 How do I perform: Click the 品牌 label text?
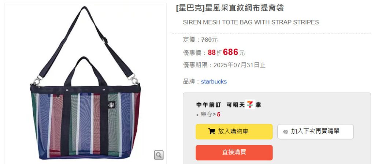coord(189,82)
